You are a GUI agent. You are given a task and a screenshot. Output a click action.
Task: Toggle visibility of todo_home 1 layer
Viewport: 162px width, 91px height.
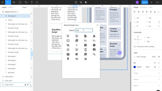point(28,85)
